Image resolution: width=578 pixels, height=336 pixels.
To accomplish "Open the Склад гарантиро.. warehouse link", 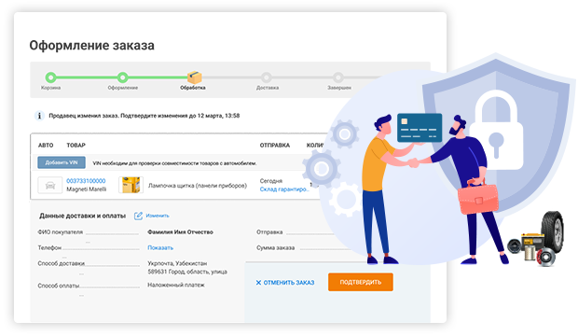I will [x=284, y=189].
